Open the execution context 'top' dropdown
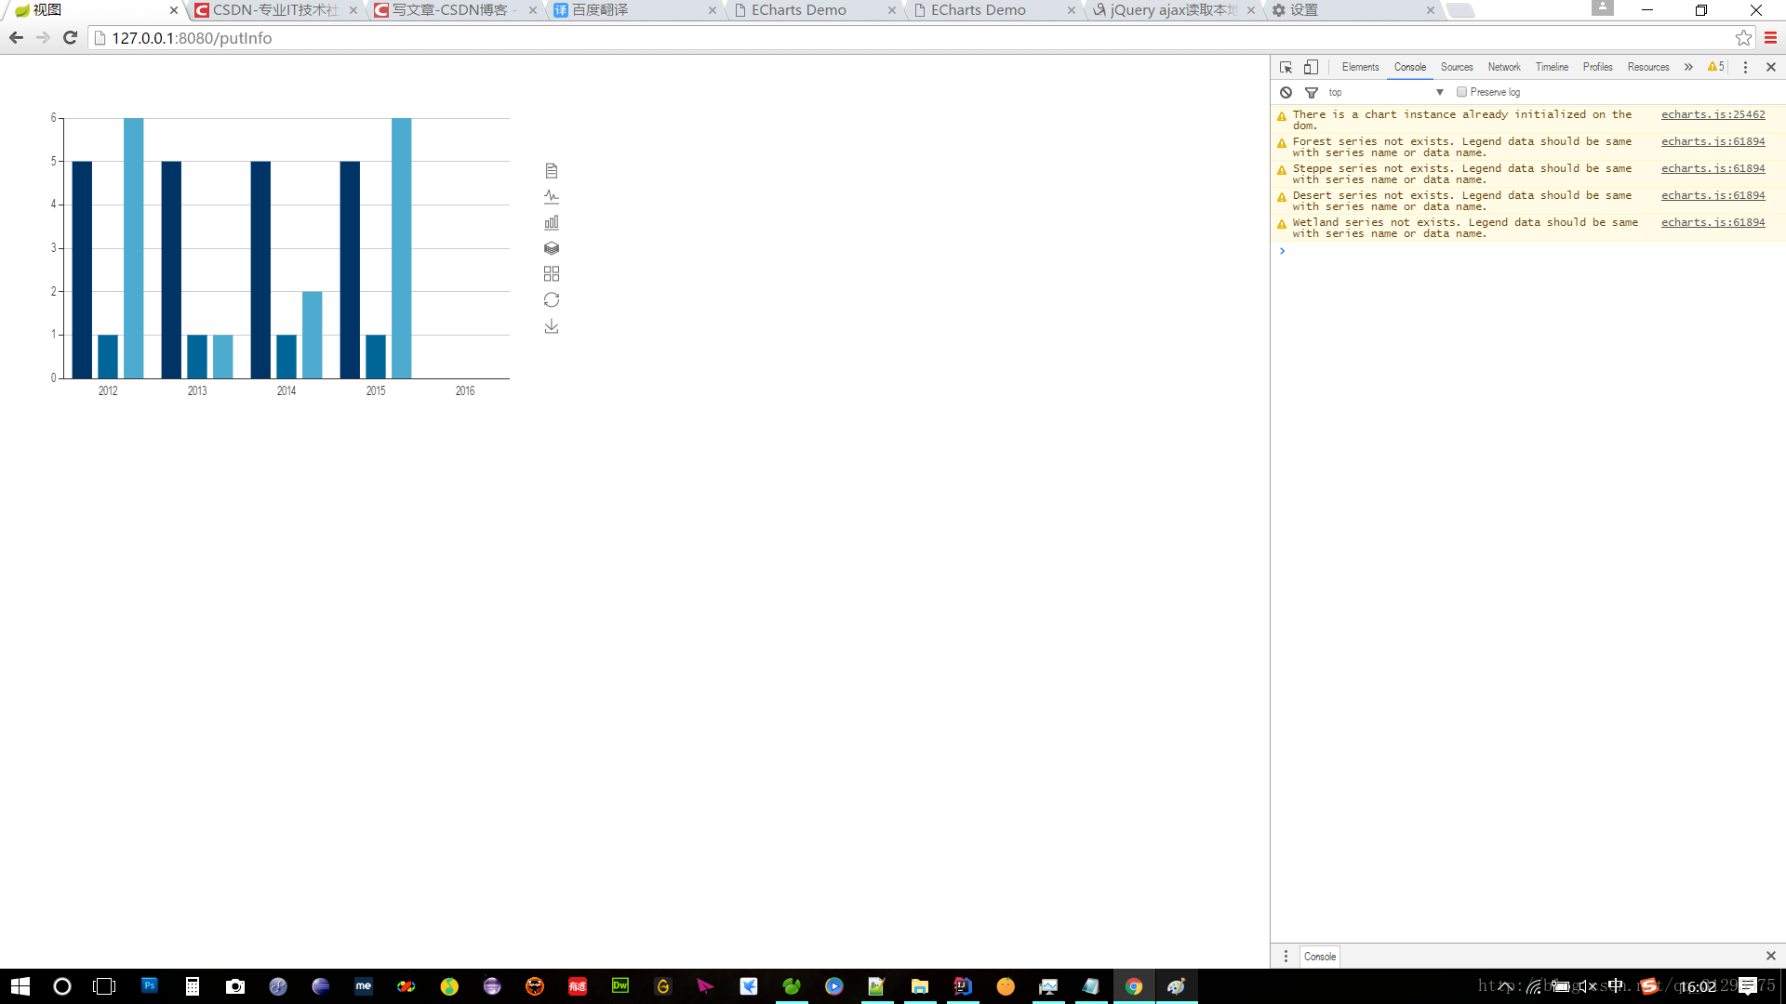 pyautogui.click(x=1386, y=92)
